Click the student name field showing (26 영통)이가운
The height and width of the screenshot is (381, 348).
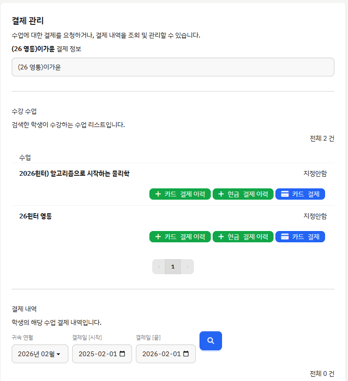(173, 67)
